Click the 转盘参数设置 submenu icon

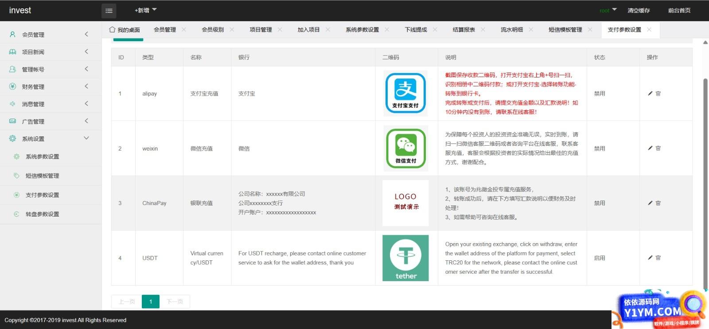tap(16, 214)
